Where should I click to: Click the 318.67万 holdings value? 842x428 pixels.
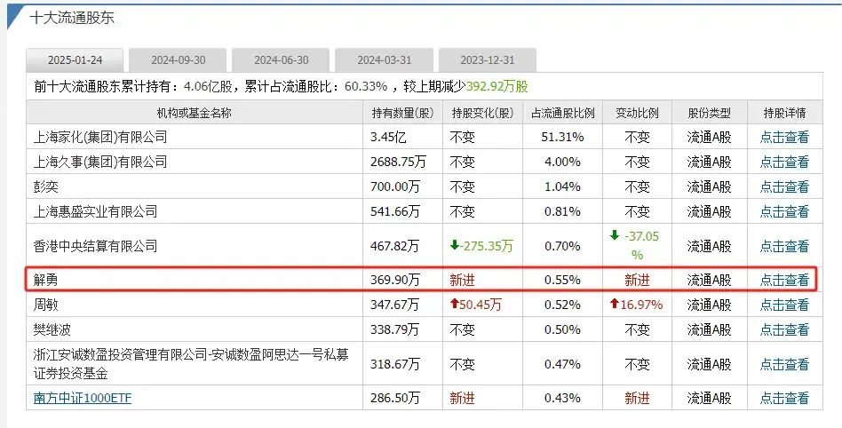(x=395, y=364)
